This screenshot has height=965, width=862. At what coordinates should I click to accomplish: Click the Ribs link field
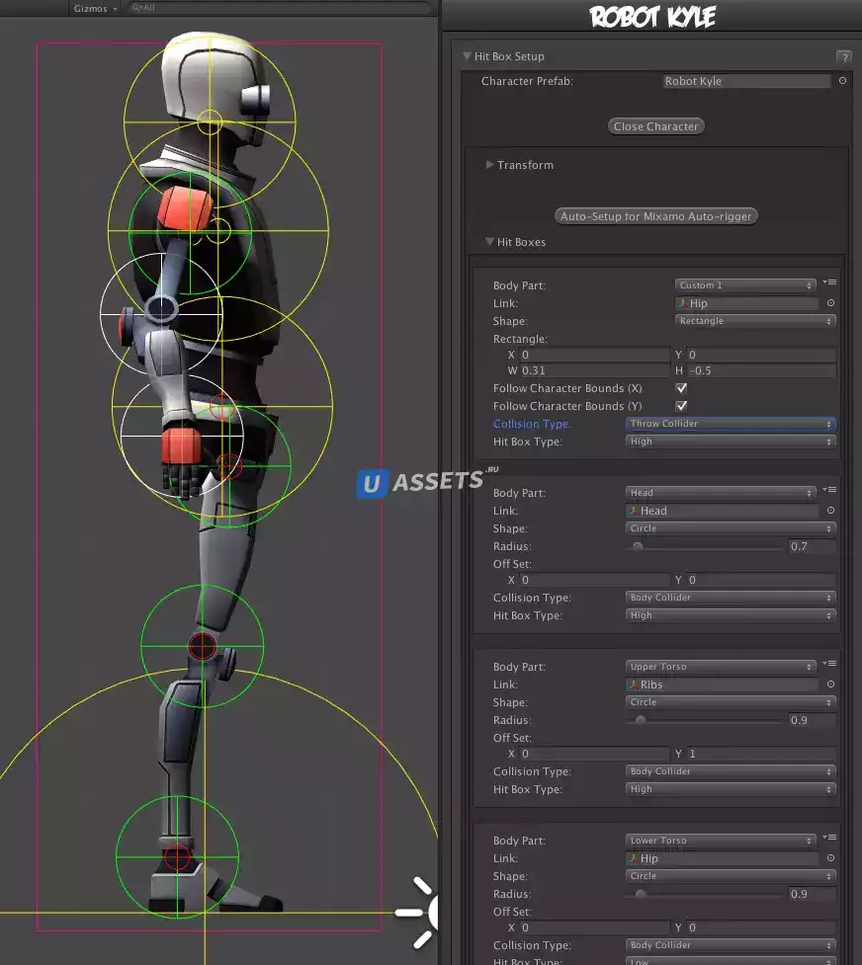point(723,684)
